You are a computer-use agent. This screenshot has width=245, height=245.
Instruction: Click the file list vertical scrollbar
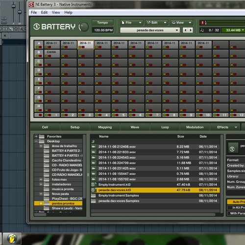click(222, 174)
